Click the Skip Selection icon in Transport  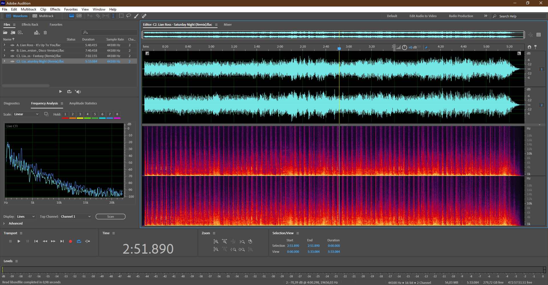click(x=88, y=241)
